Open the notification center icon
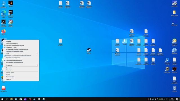The width and height of the screenshot is (180, 101). (177, 99)
